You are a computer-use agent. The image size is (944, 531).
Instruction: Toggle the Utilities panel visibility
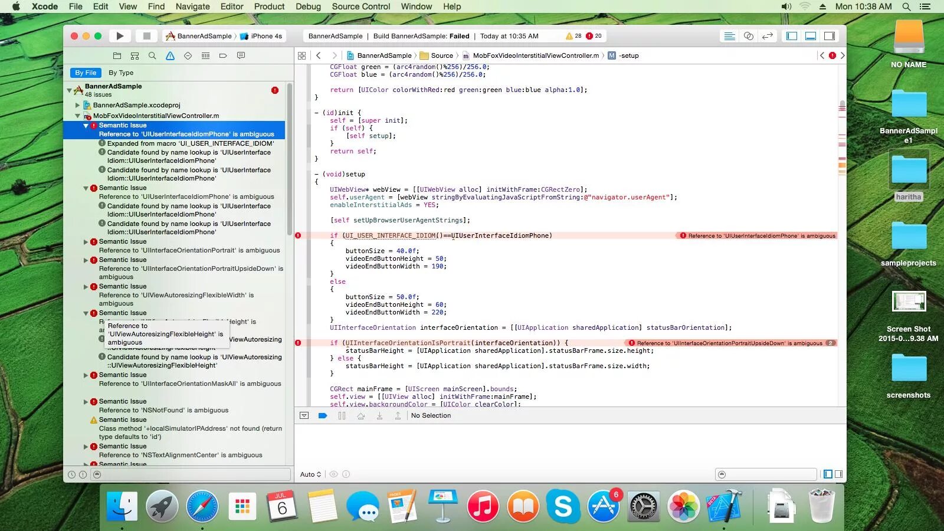[x=830, y=36]
